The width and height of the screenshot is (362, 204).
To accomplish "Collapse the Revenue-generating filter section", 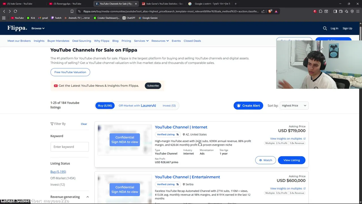I will (x=87, y=197).
